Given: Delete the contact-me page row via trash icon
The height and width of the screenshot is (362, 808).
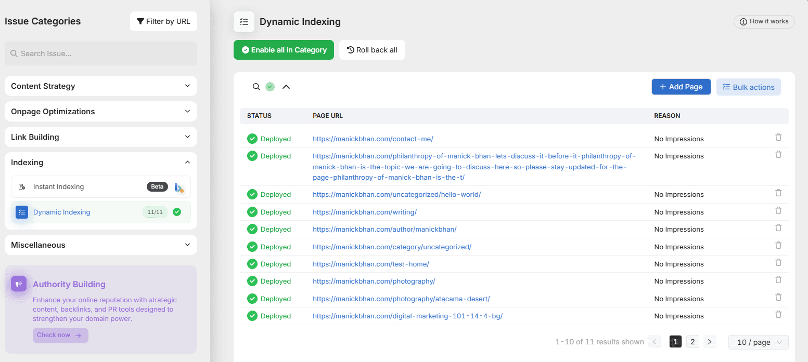Looking at the screenshot, I should 778,137.
